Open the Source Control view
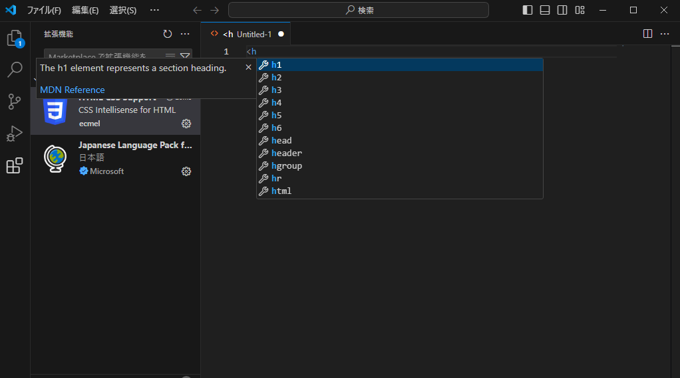This screenshot has height=378, width=680. tap(15, 102)
